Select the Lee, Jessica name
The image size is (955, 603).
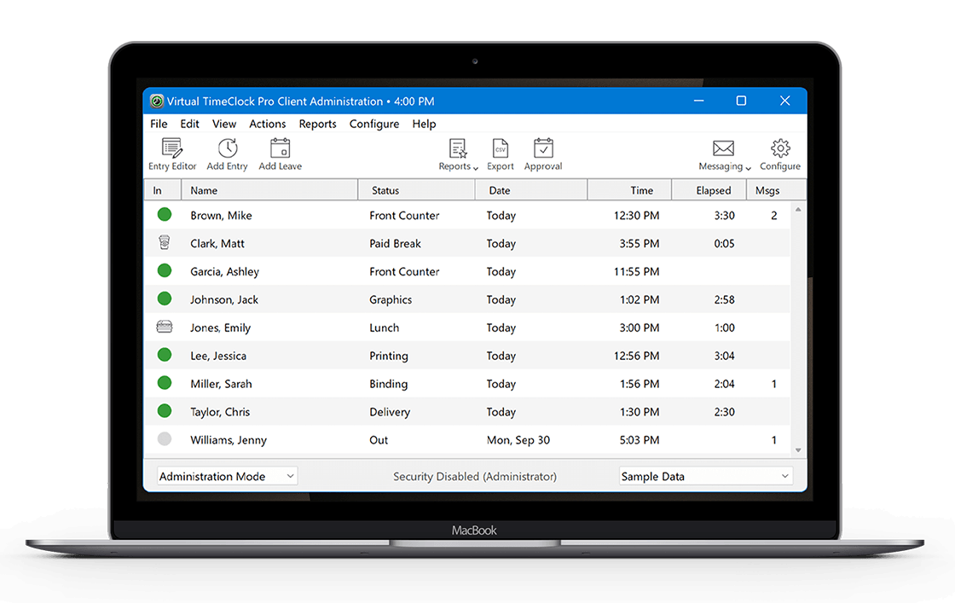[218, 356]
